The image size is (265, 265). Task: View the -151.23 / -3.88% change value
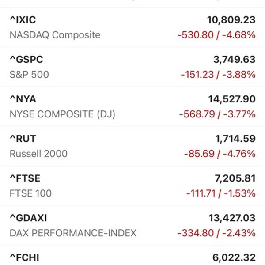pos(218,75)
